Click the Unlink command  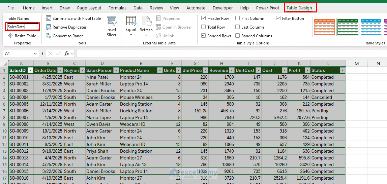(165, 36)
